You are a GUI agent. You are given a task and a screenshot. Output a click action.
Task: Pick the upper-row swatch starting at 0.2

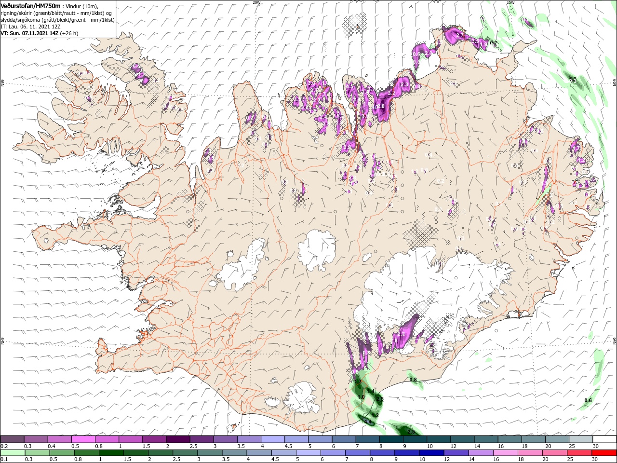12,439
